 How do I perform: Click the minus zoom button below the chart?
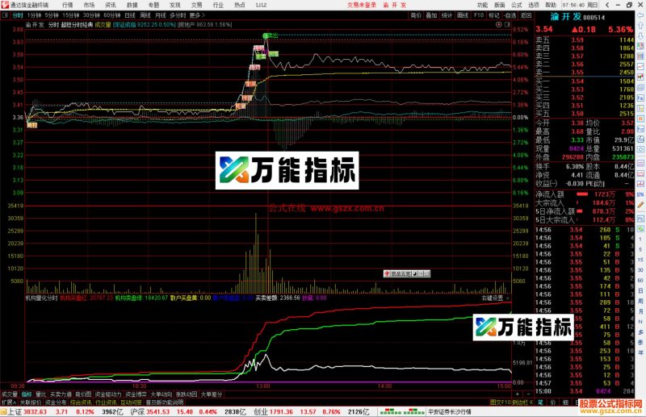click(x=528, y=394)
